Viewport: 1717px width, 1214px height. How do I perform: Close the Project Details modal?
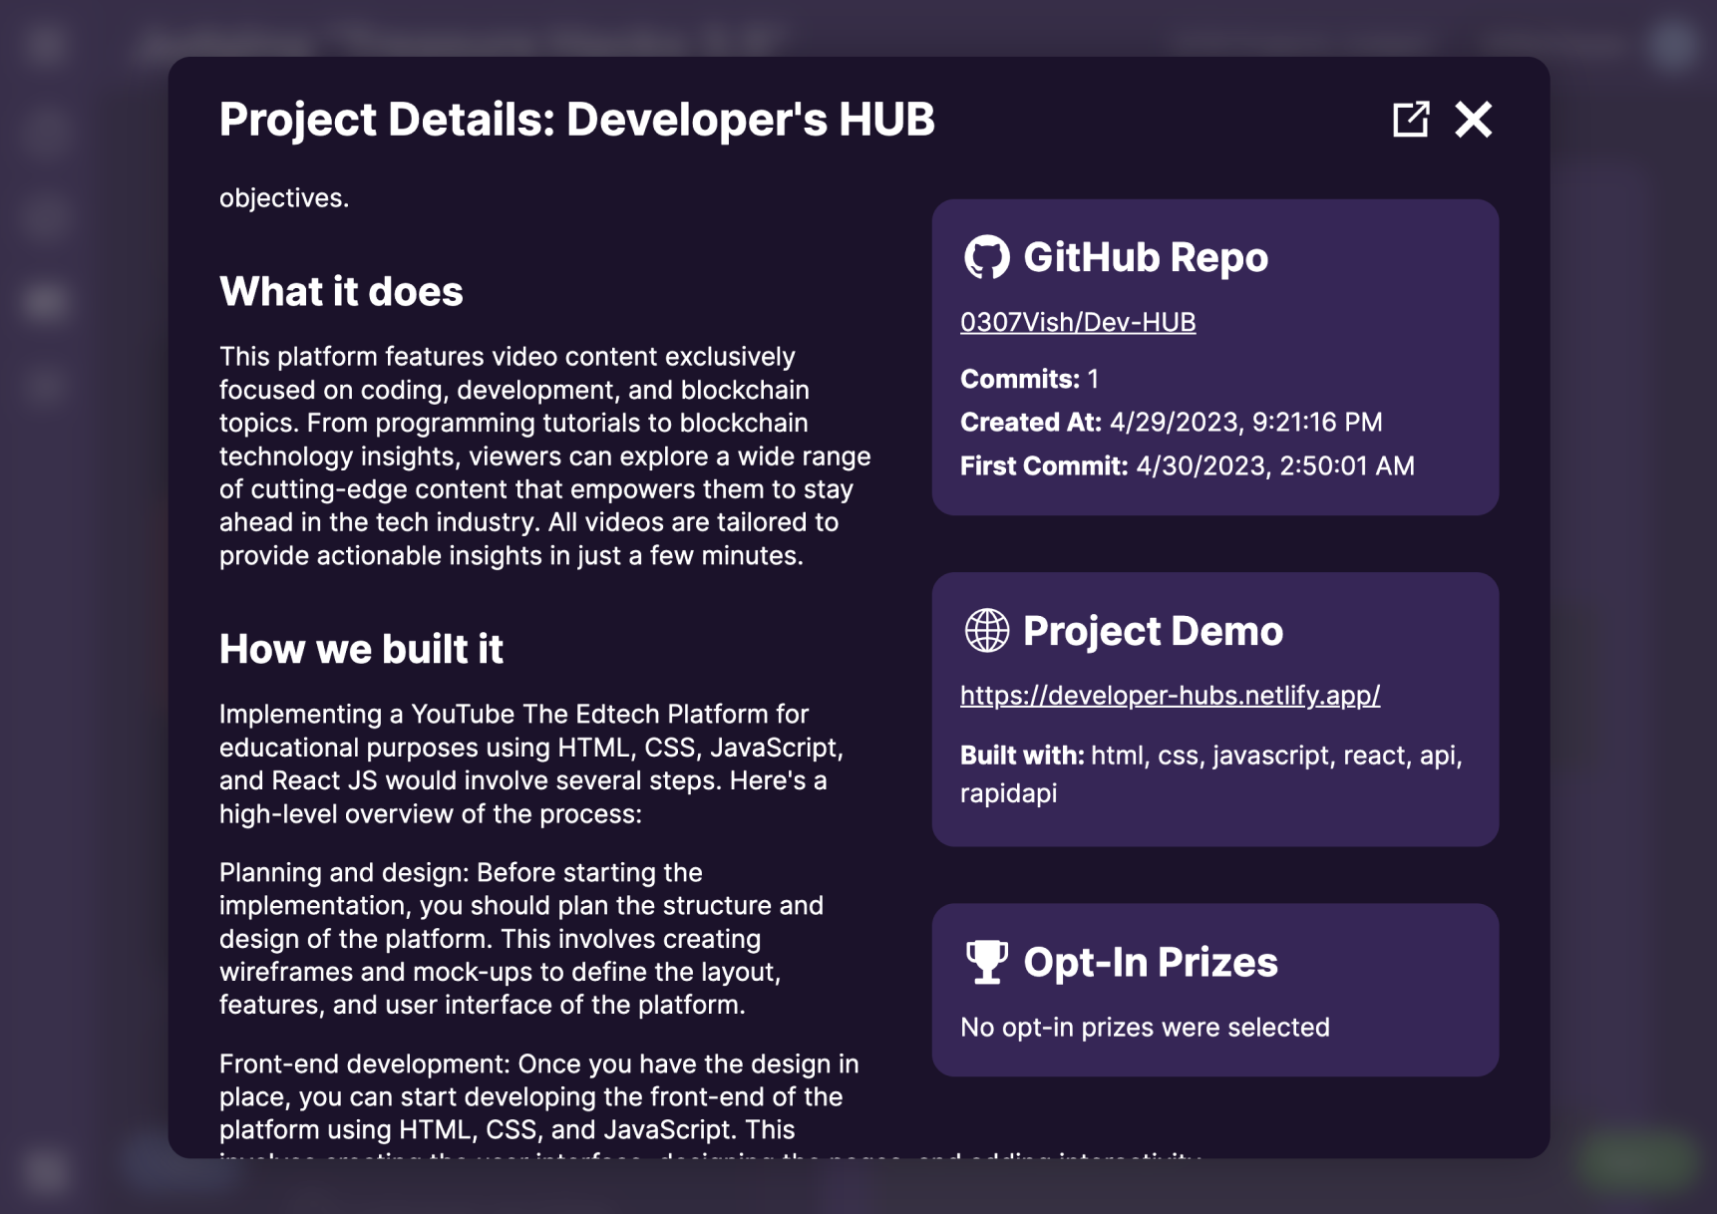[x=1473, y=120]
